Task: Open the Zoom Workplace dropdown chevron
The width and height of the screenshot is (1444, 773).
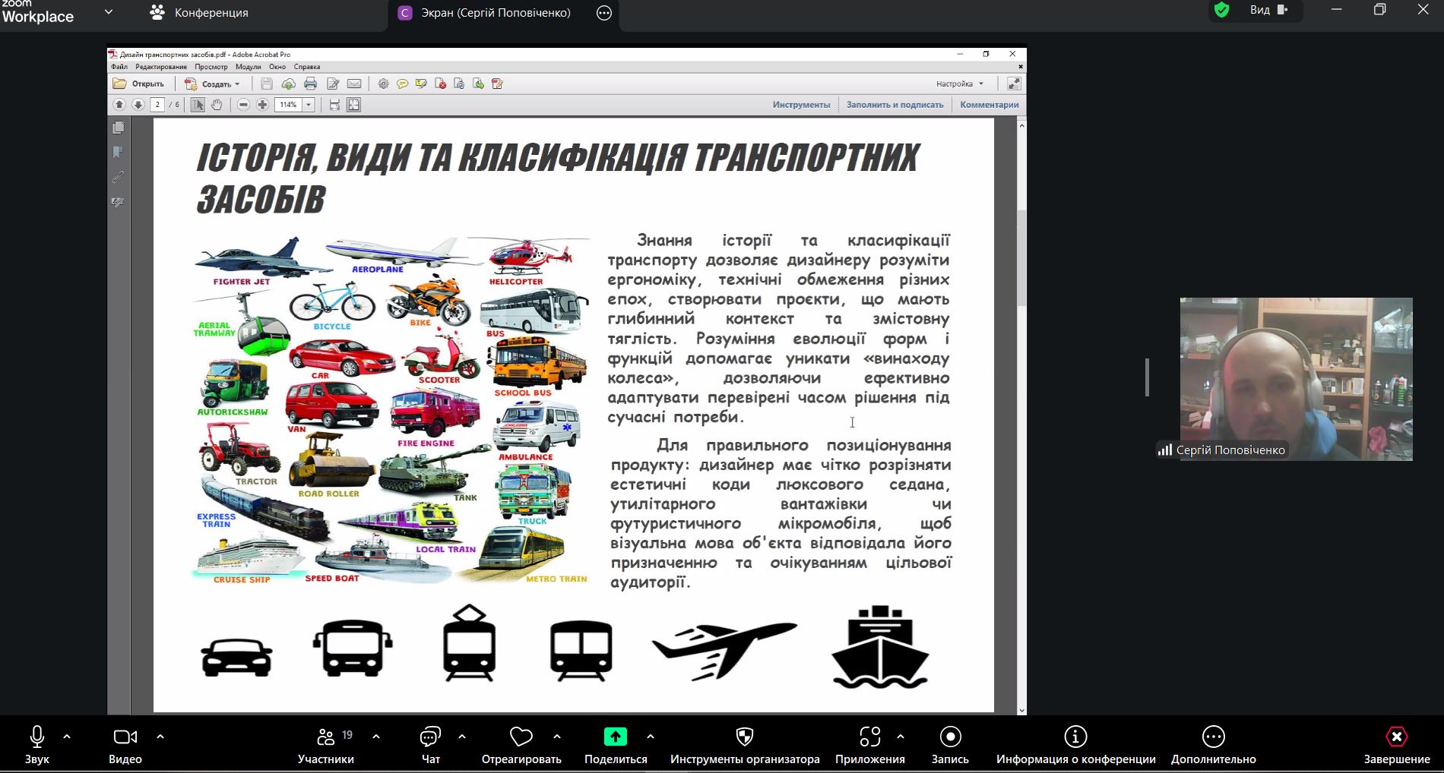Action: [109, 12]
